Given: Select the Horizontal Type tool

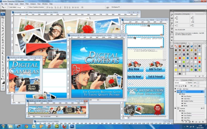Looking at the screenshot, I should (3, 59).
